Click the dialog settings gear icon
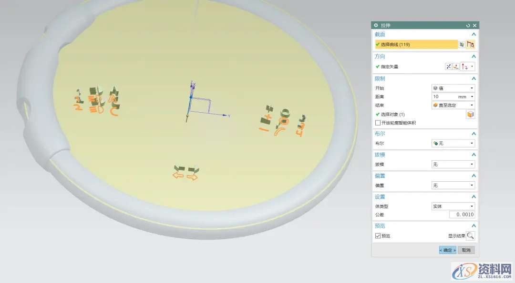This screenshot has height=283, width=515. [376, 25]
